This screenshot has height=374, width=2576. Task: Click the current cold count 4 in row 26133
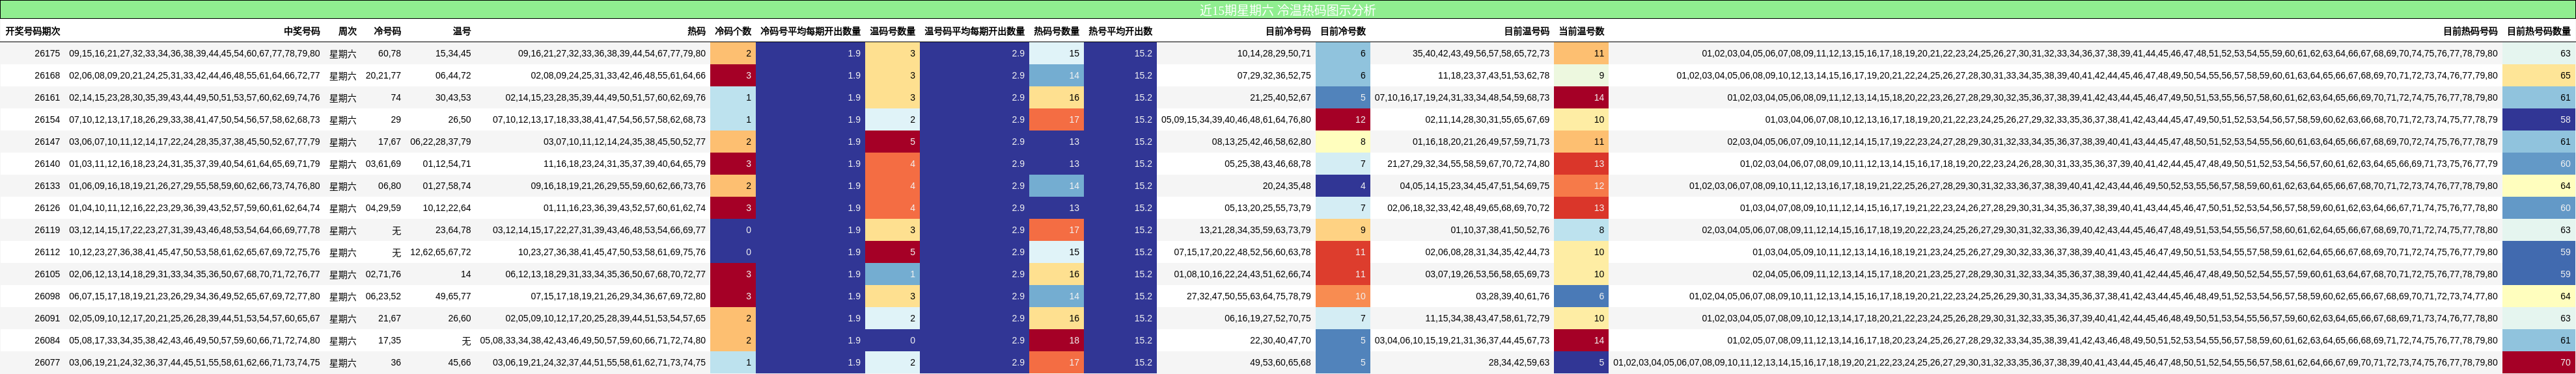click(x=1343, y=186)
